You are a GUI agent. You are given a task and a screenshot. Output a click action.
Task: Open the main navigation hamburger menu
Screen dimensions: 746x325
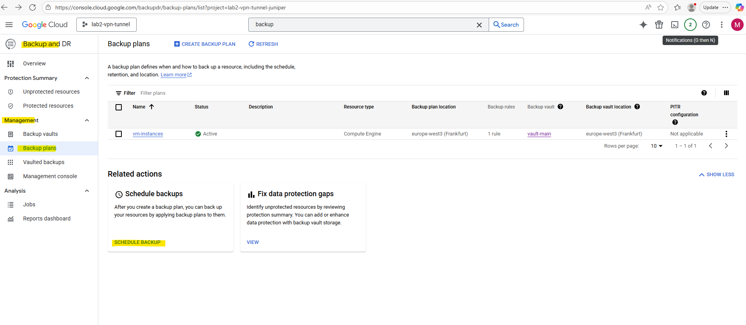click(9, 25)
